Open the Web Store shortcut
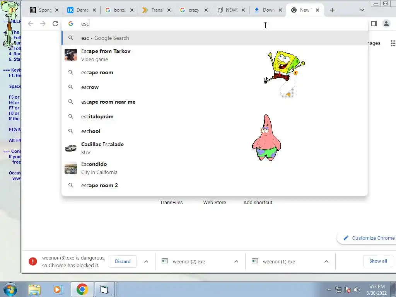The image size is (396, 297). pyautogui.click(x=215, y=203)
